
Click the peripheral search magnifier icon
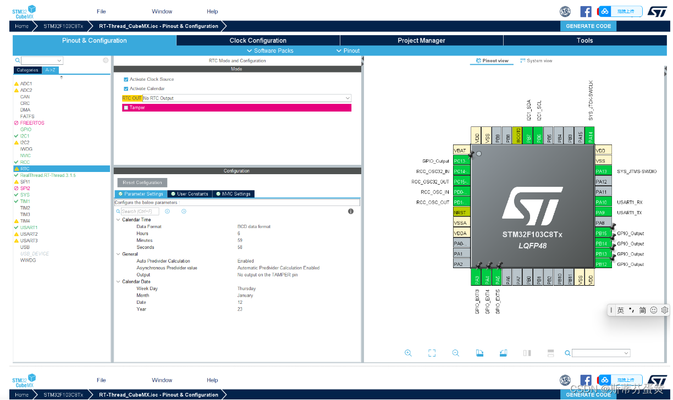(x=18, y=60)
